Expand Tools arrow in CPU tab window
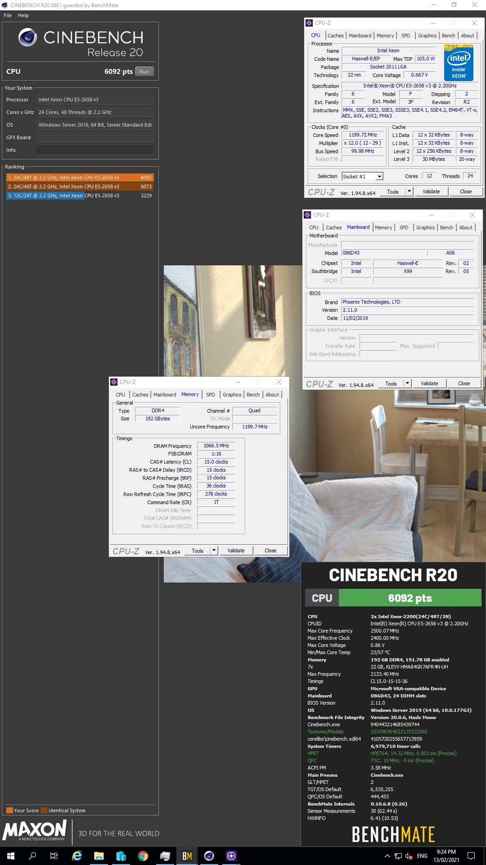Screen dimensions: 486x865 pyautogui.click(x=409, y=191)
